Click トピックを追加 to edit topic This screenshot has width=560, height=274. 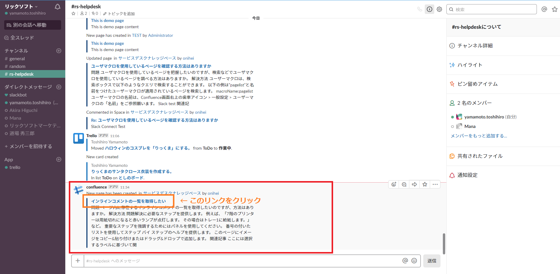pos(119,14)
